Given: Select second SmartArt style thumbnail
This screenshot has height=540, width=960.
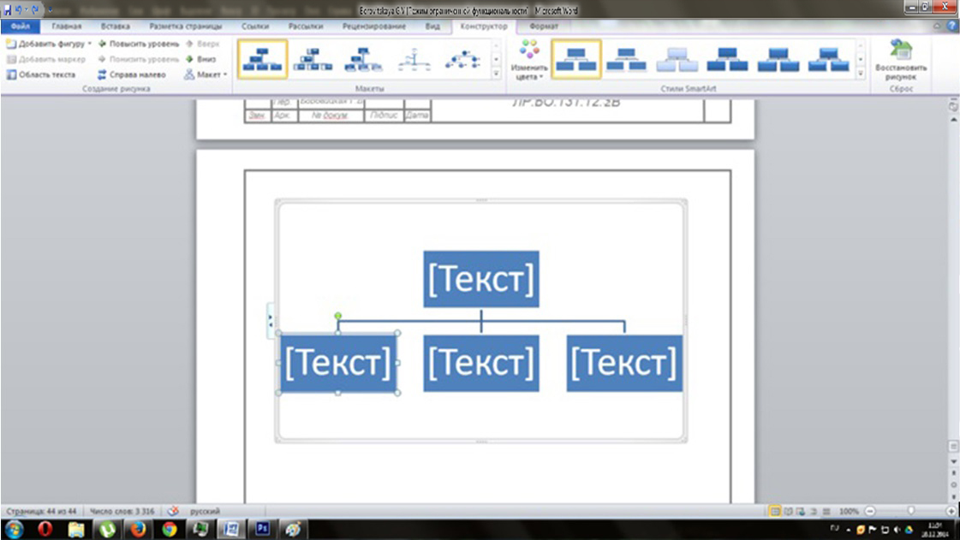Looking at the screenshot, I should pos(626,59).
